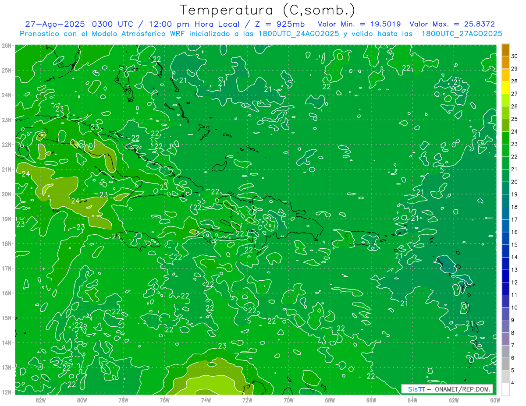The width and height of the screenshot is (526, 406).
Task: Click the 76W longitude axis label
Action: (165, 400)
